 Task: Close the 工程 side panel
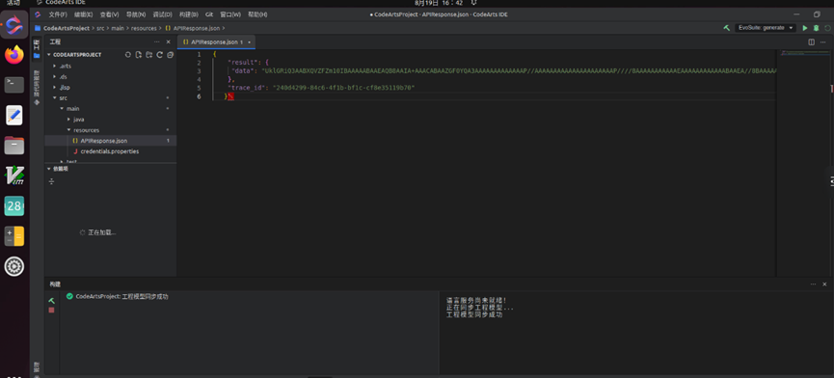pyautogui.click(x=169, y=42)
